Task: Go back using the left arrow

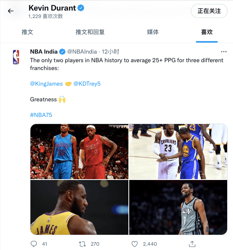Action: pos(11,11)
